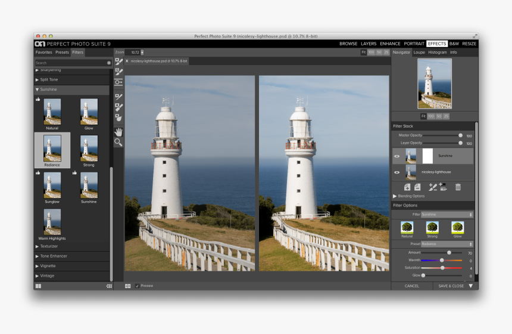Select the second masking brush tool below it
The width and height of the screenshot is (512, 334).
coord(118,72)
